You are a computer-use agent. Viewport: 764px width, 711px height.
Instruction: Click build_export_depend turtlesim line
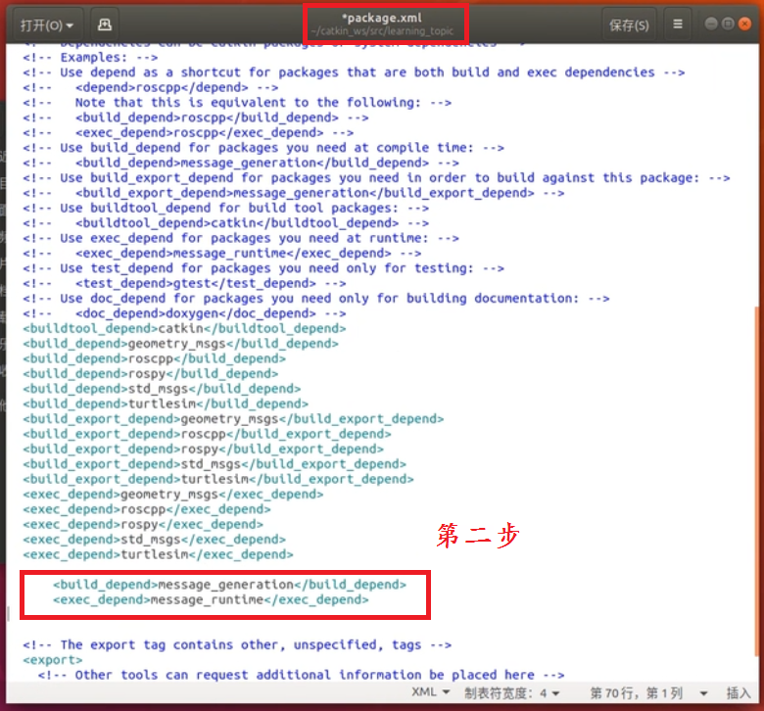(217, 480)
